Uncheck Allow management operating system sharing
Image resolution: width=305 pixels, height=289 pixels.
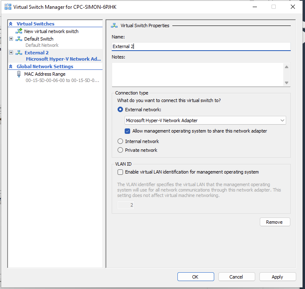tap(128, 131)
